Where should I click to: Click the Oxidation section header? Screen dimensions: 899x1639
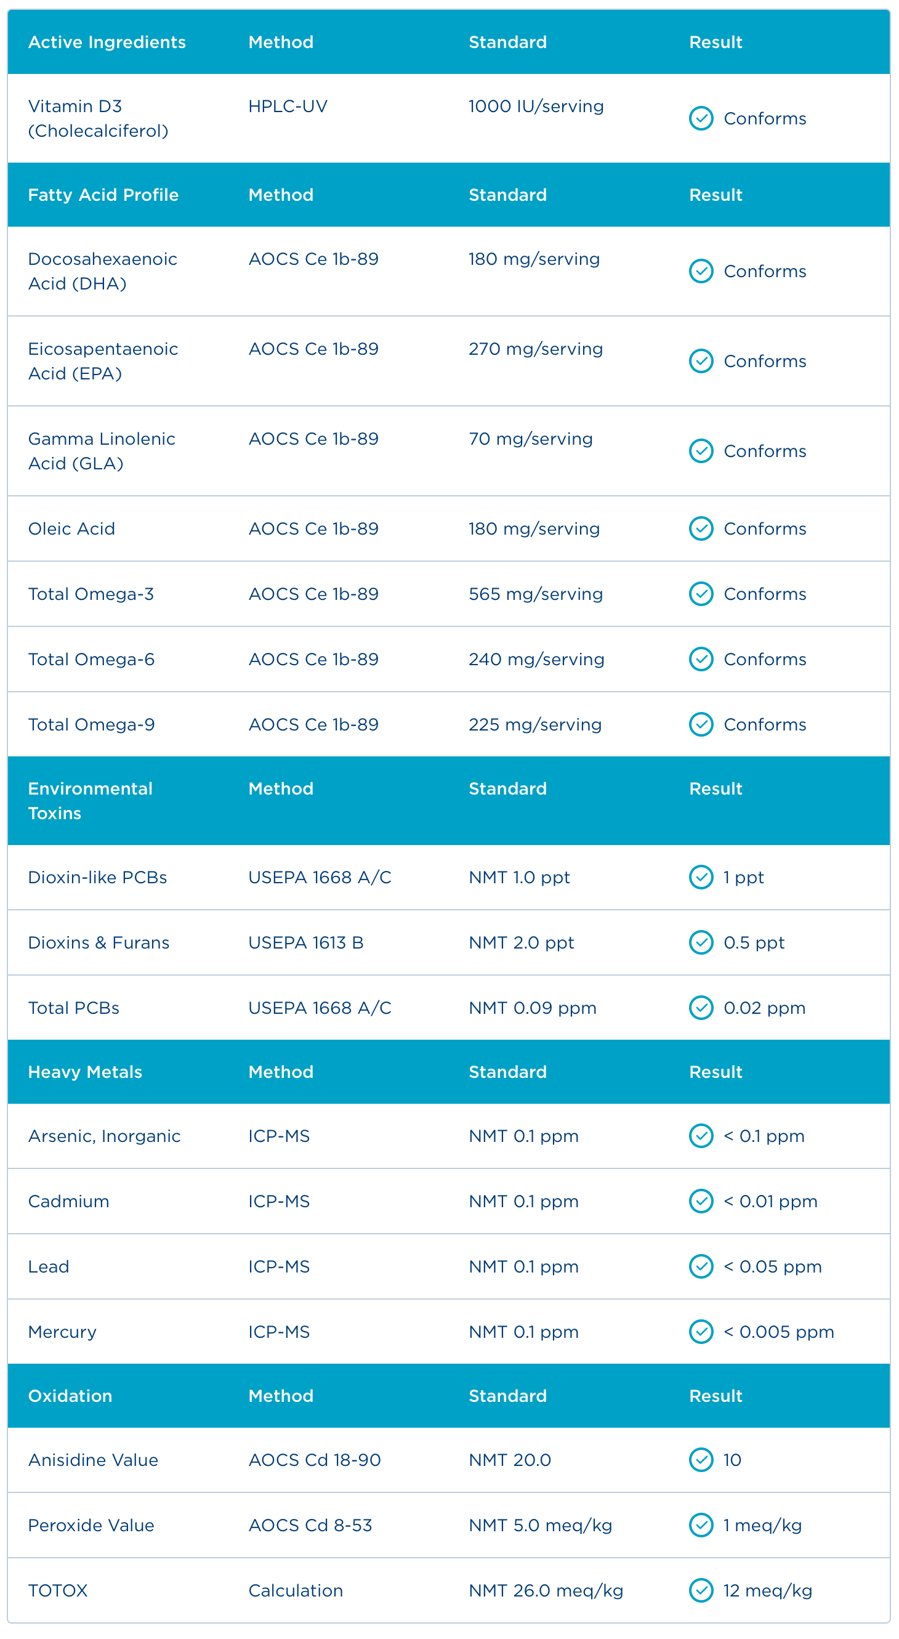(x=70, y=1395)
